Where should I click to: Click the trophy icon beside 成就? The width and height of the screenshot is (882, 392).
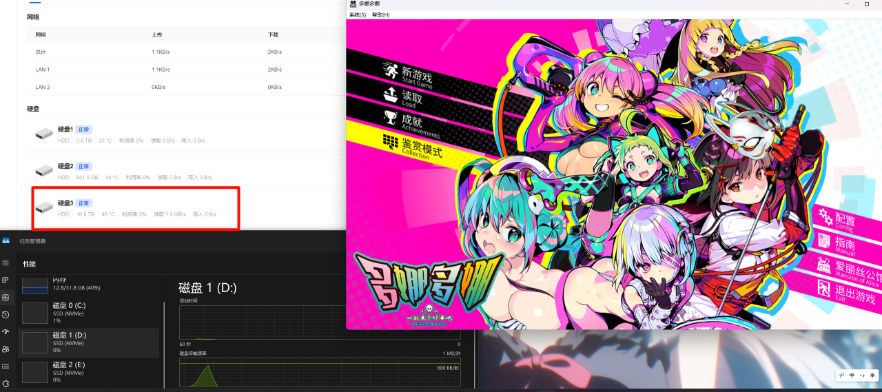pos(391,117)
